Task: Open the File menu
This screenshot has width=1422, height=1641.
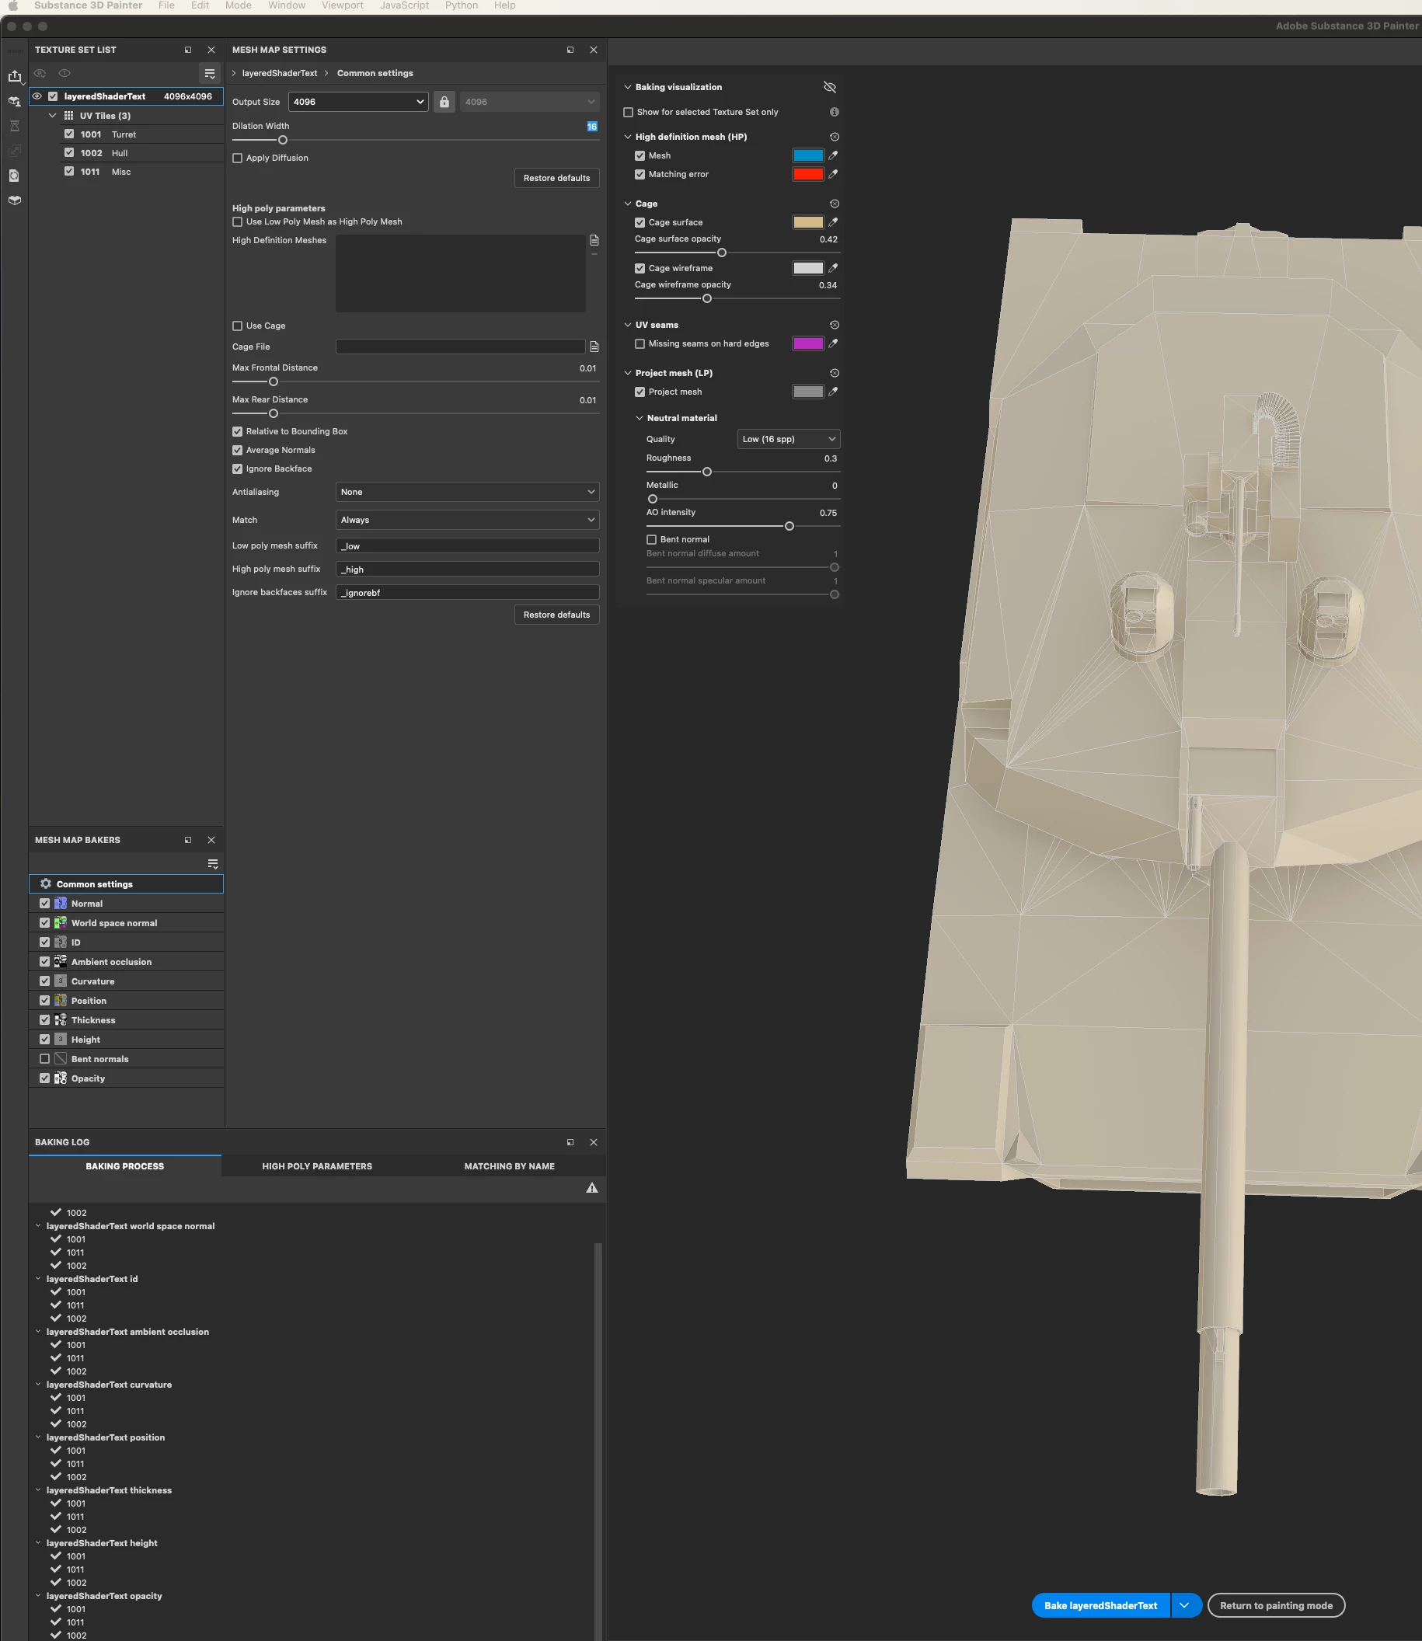Action: [166, 5]
